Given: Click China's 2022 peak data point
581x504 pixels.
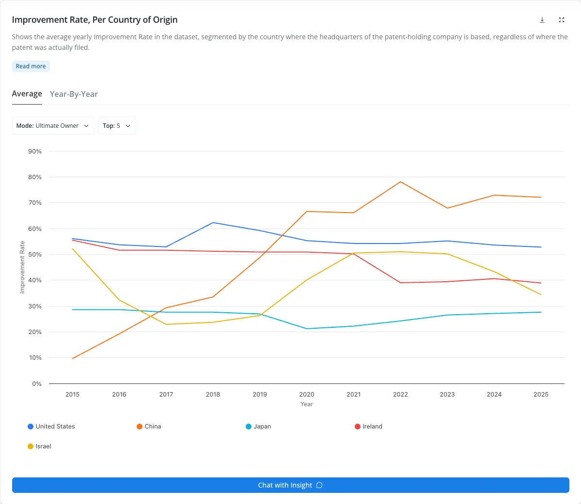Looking at the screenshot, I should coord(401,182).
